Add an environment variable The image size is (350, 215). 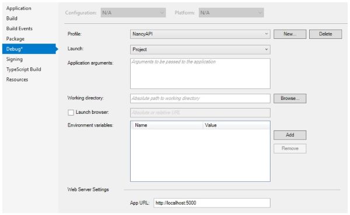coord(290,135)
